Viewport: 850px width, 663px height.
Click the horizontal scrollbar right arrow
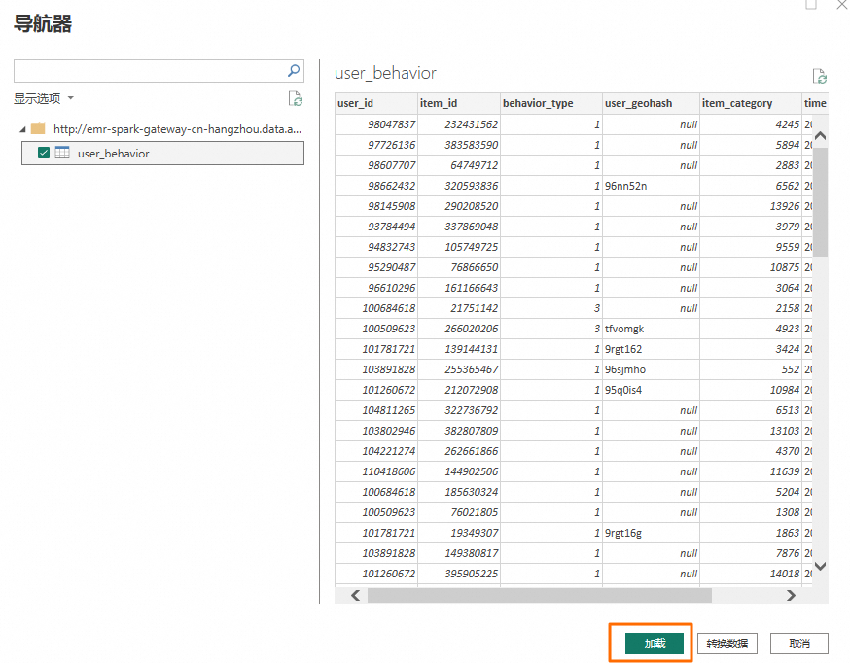791,595
